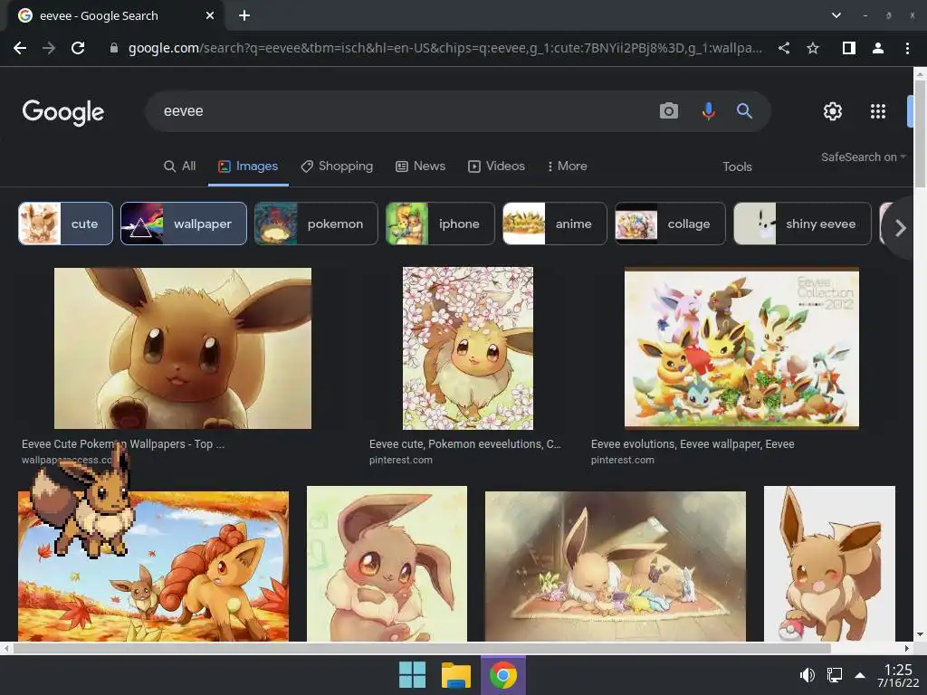
Task: Select the iphone filter chip
Action: 440,224
